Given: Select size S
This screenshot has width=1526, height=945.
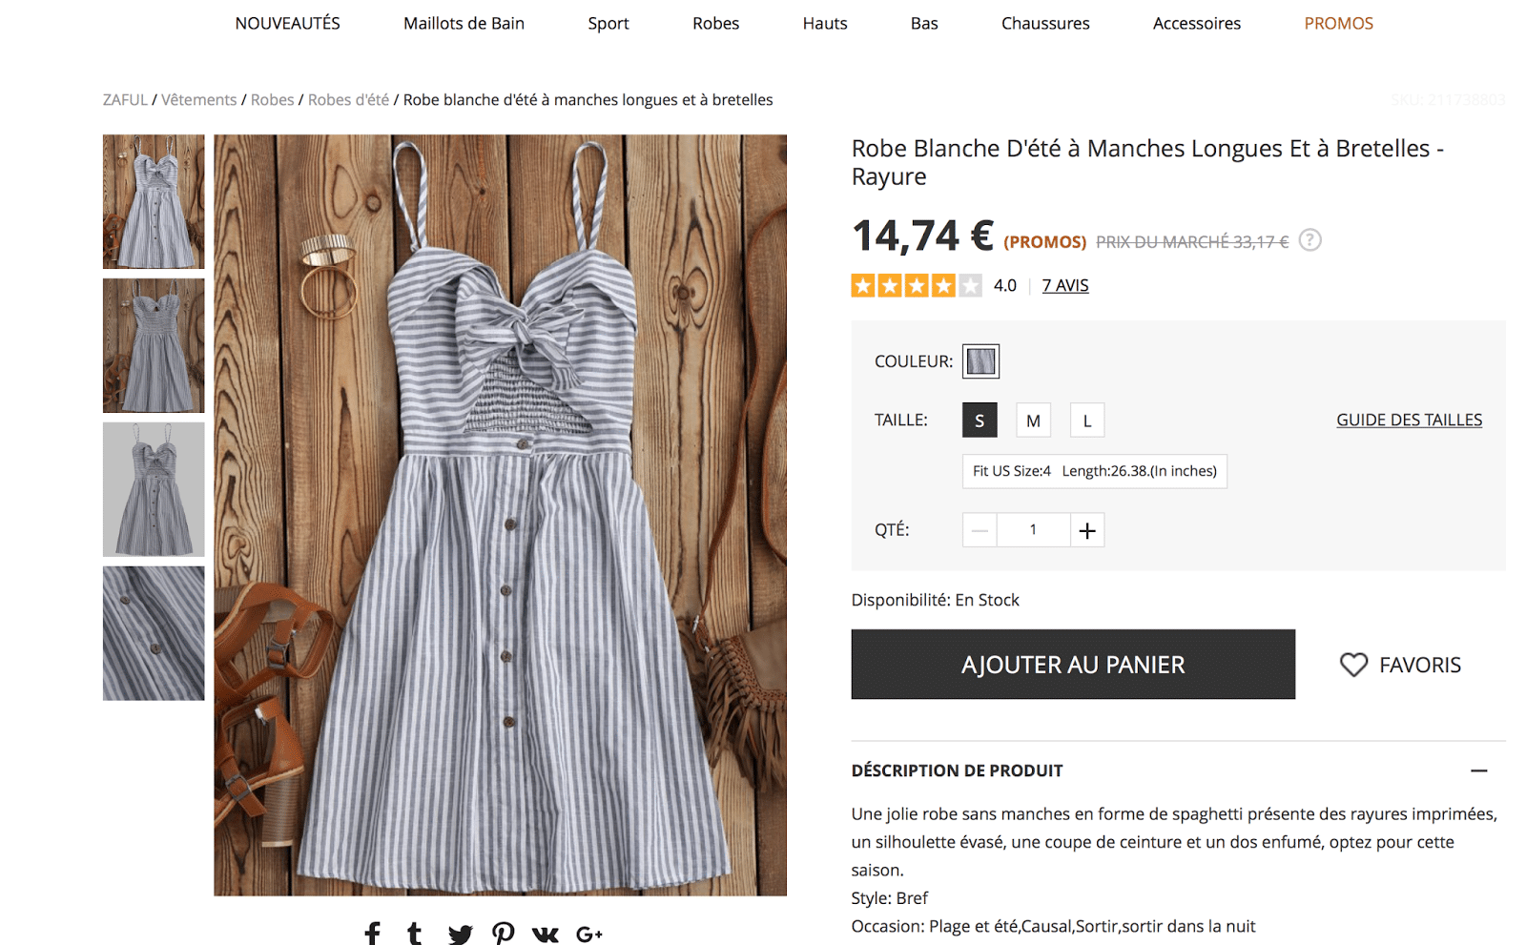Looking at the screenshot, I should point(980,421).
